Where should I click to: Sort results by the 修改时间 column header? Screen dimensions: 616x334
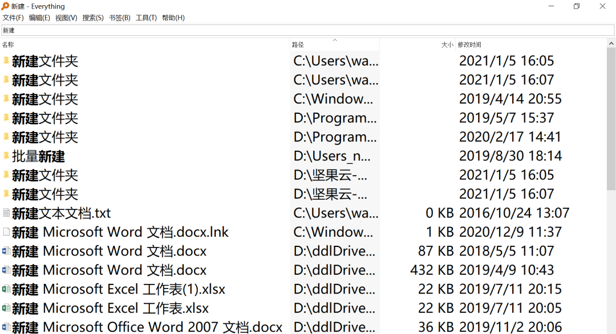click(531, 45)
